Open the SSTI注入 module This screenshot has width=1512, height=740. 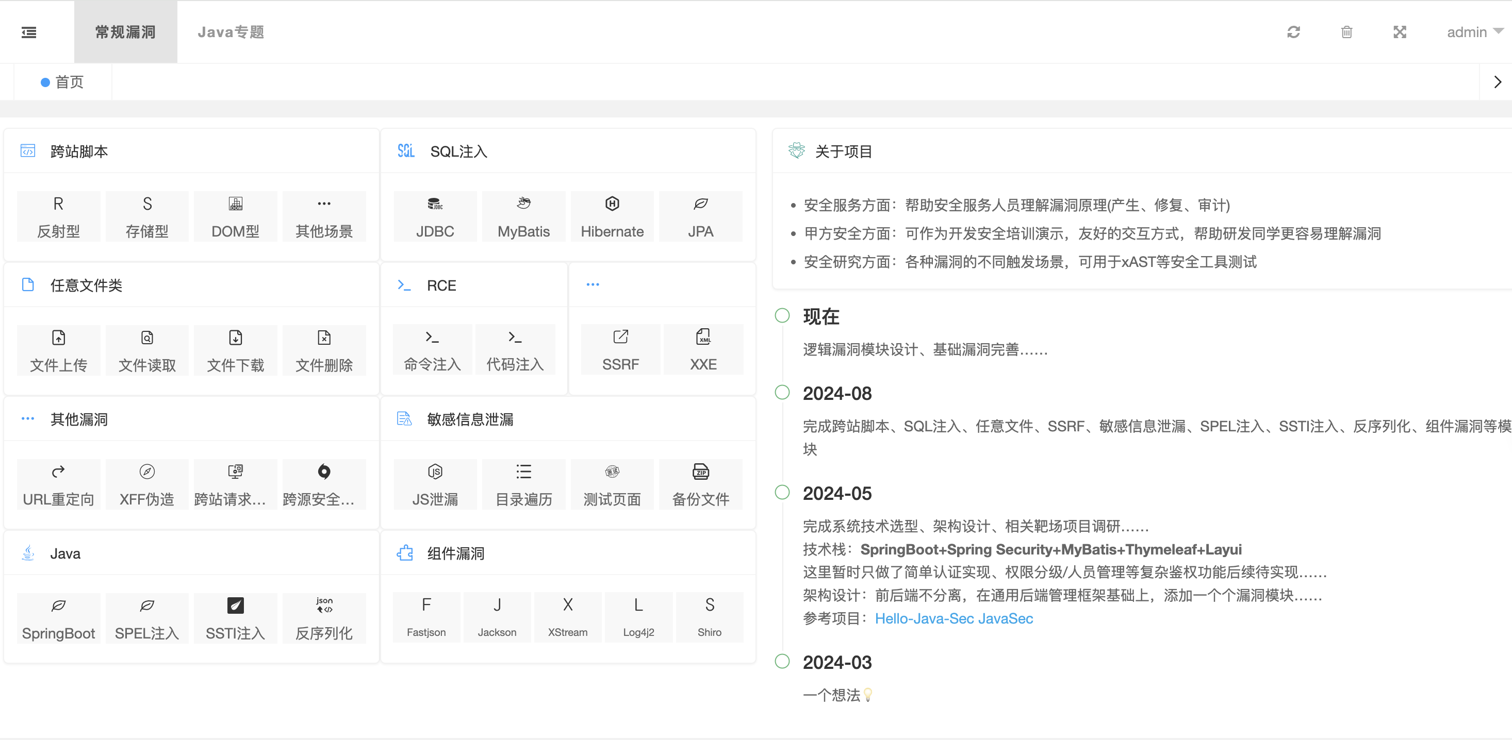click(x=235, y=618)
